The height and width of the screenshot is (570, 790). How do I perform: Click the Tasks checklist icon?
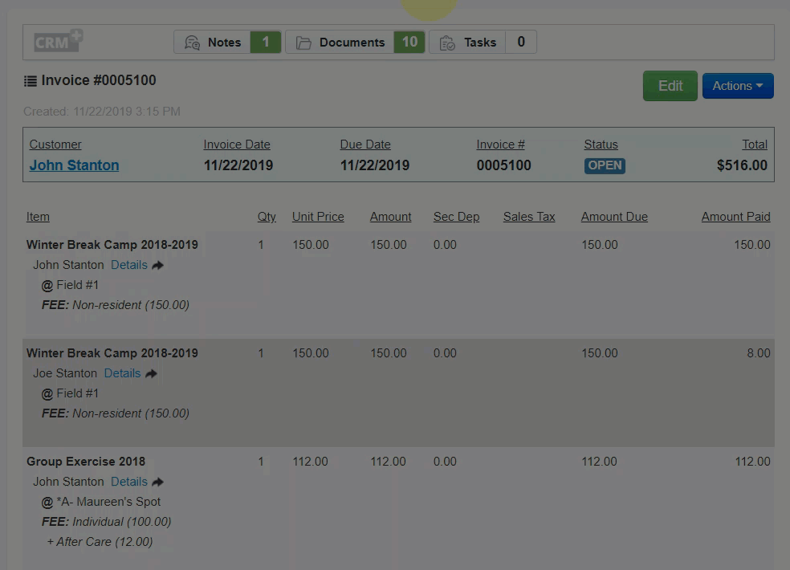(447, 43)
